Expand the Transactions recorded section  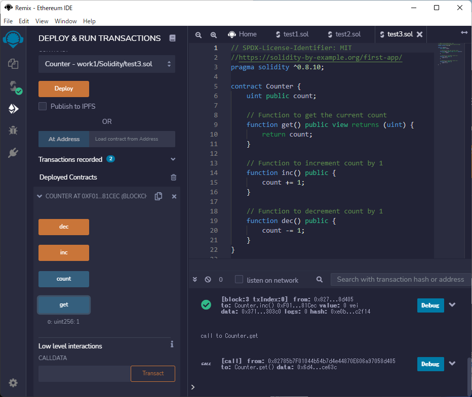click(x=173, y=159)
